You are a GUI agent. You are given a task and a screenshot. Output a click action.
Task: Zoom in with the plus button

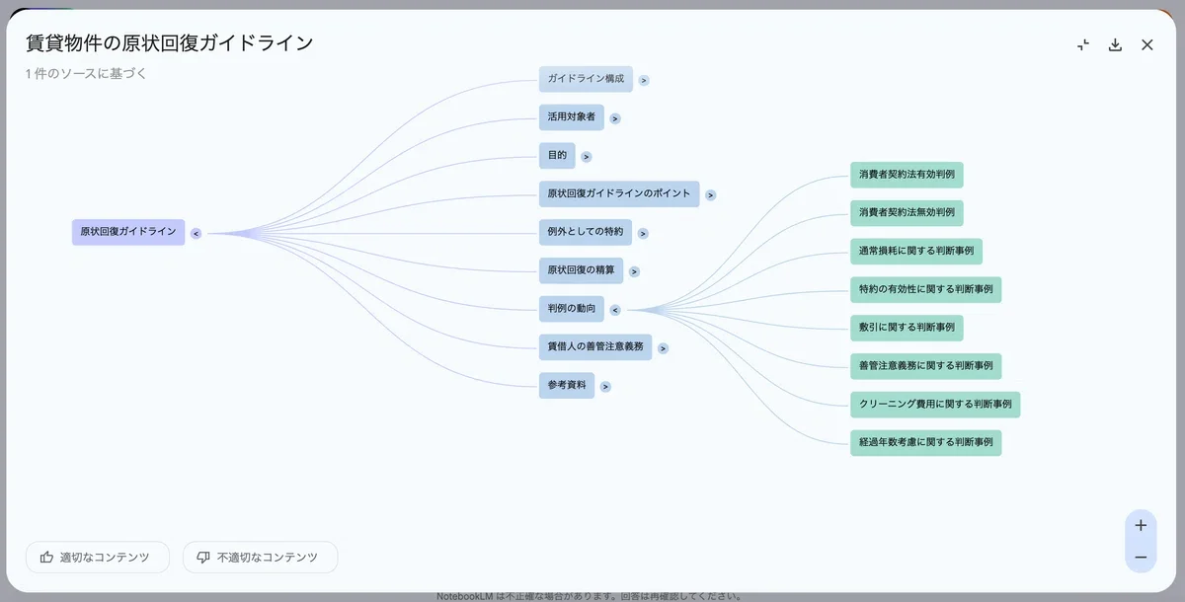[x=1141, y=525]
